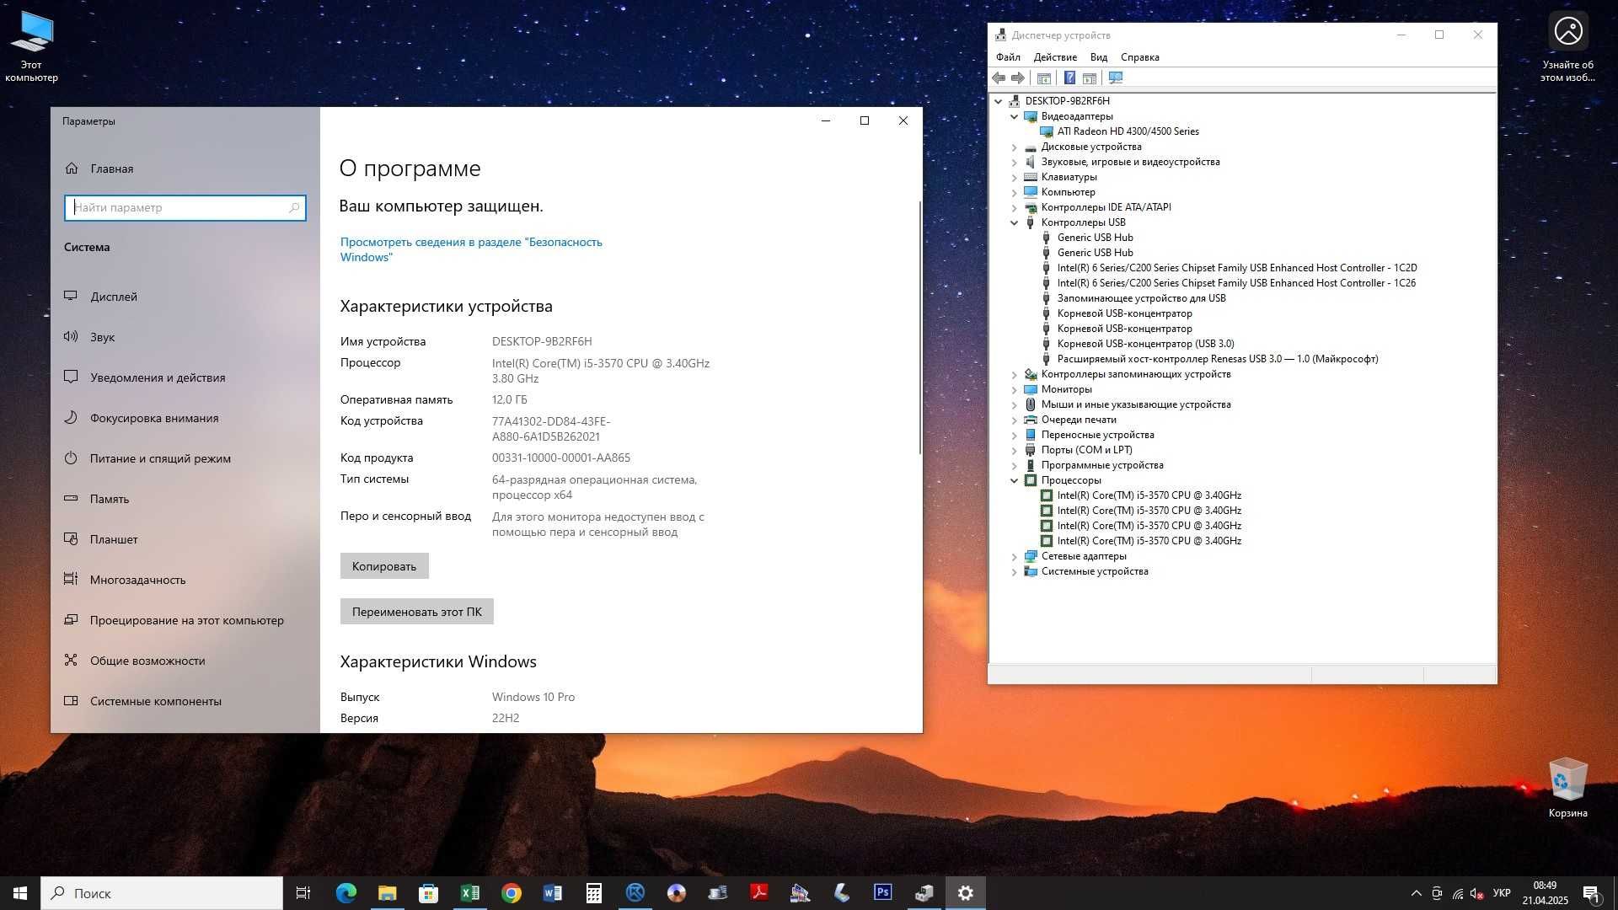Collapse the DESKTOP-9B2RF6H root node
Image resolution: width=1618 pixels, height=910 pixels.
(999, 101)
